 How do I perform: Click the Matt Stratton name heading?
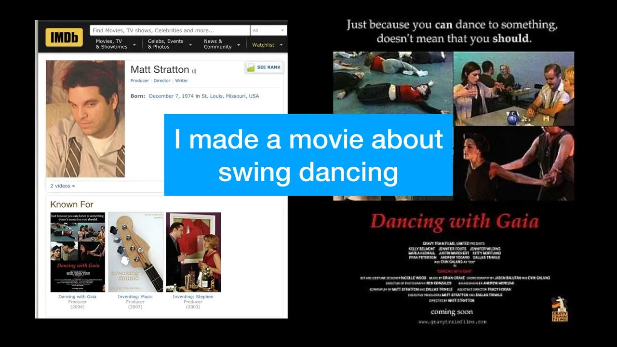click(x=160, y=70)
